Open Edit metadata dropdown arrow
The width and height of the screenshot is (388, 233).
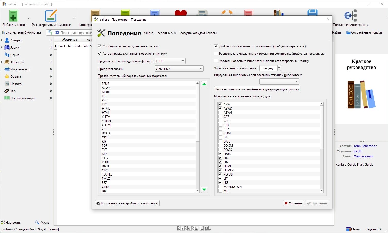click(x=74, y=18)
